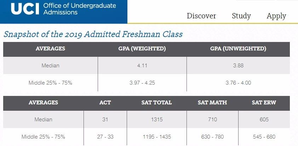Click the 3.97 - 4.25 GPA range
The height and width of the screenshot is (146, 298).
coord(142,83)
